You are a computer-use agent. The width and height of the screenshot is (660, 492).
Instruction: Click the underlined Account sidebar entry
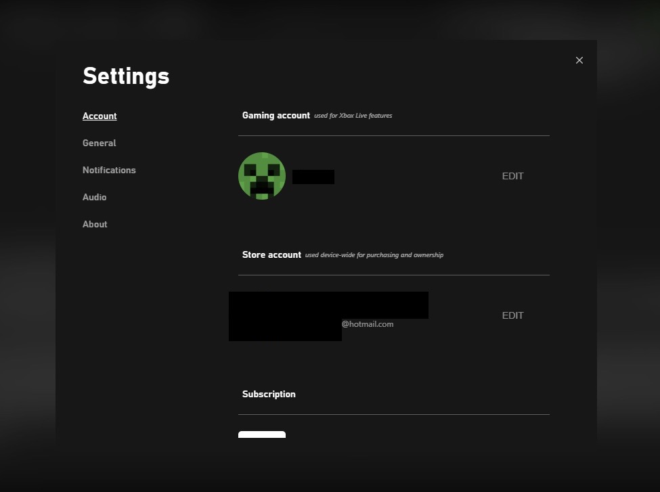point(100,116)
